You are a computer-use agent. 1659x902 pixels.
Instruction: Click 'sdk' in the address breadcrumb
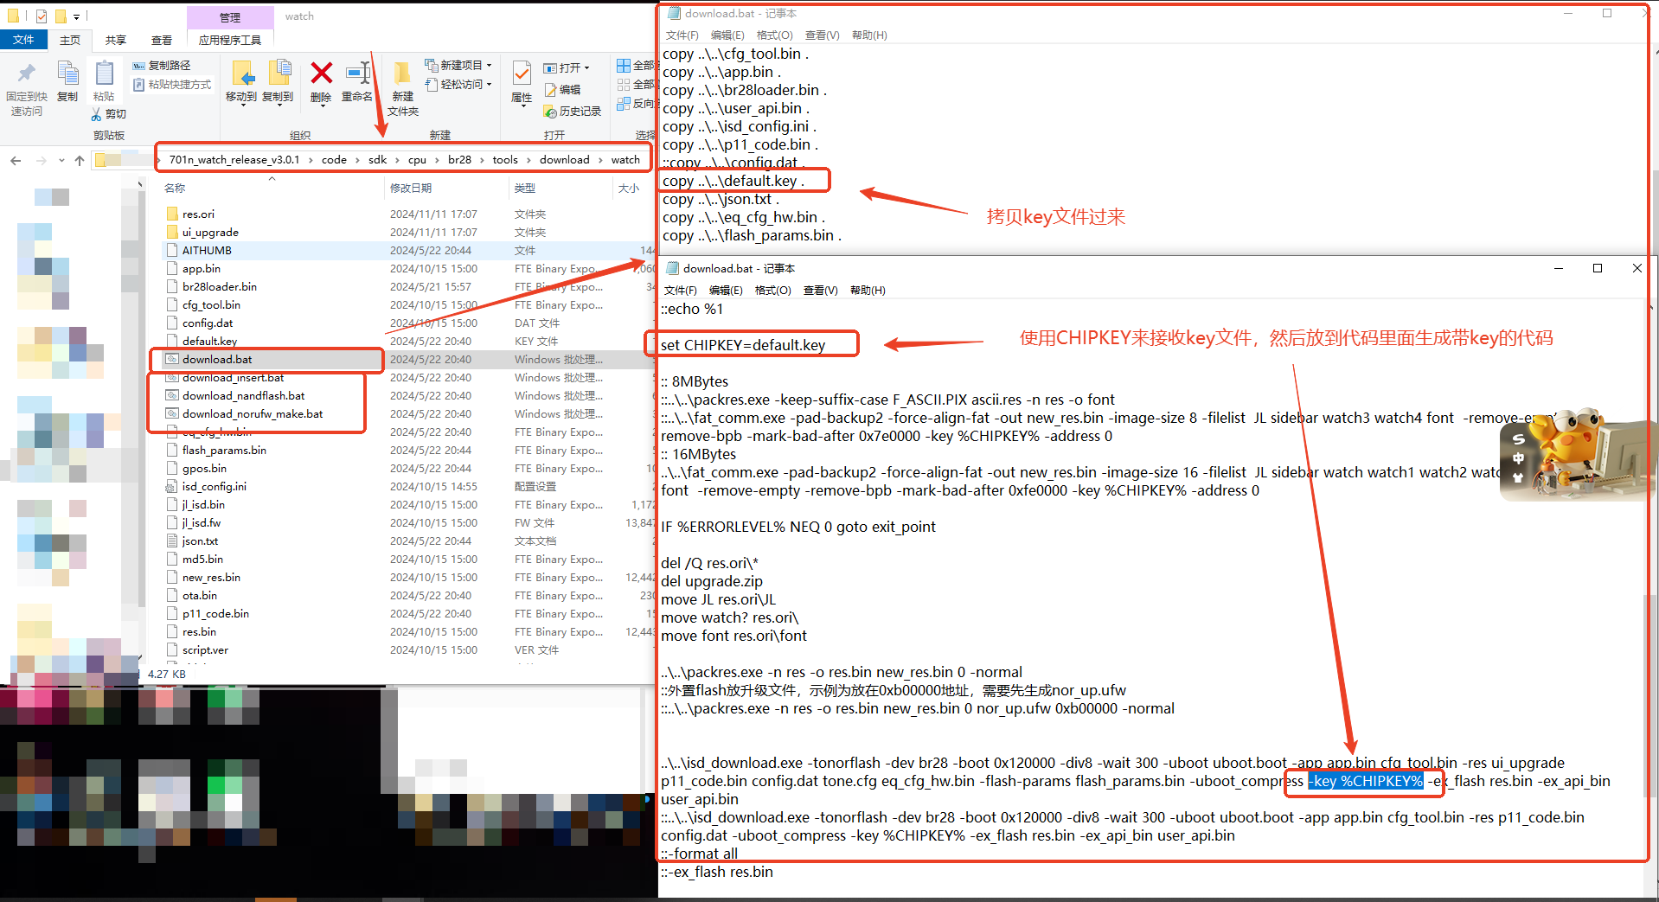click(378, 160)
